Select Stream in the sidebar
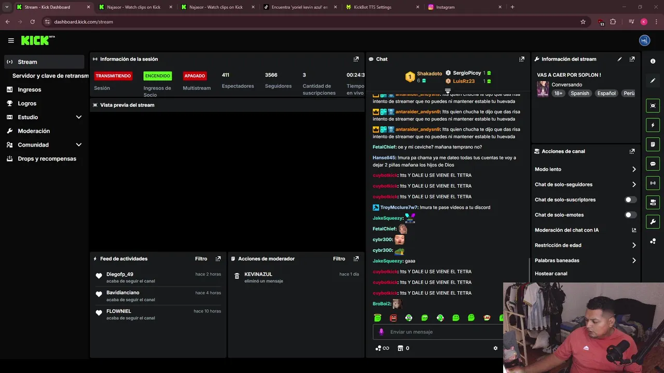664x373 pixels. click(44, 62)
